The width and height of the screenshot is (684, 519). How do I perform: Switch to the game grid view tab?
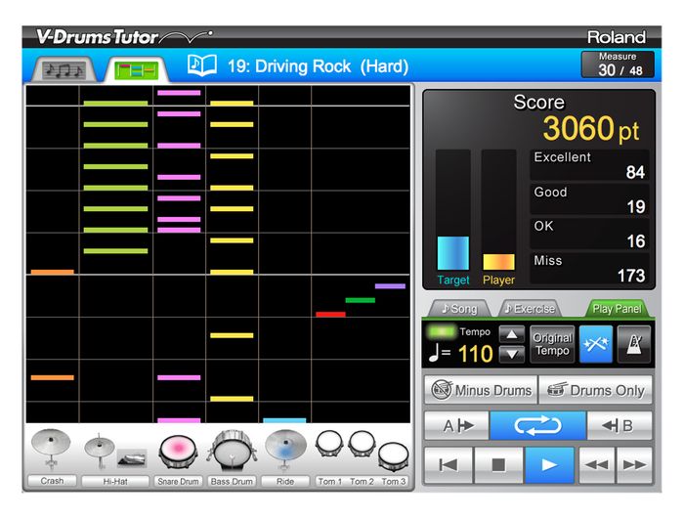(136, 69)
